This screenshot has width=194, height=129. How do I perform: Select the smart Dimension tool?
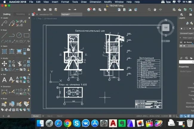[x=4, y=92]
